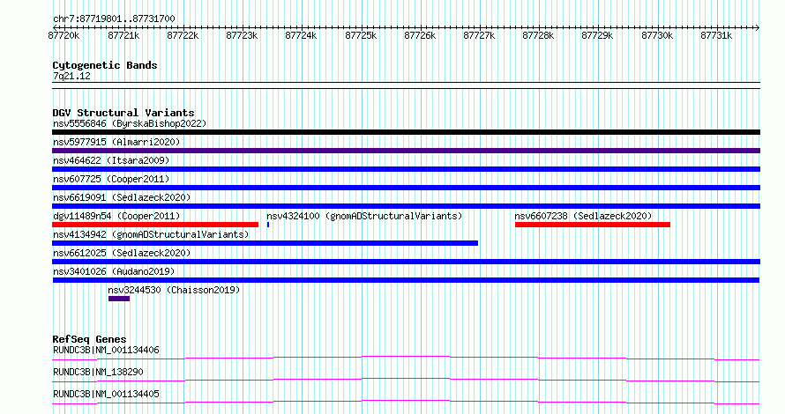The width and height of the screenshot is (785, 414).
Task: Click the nsv3401026 (Audano2019) label
Action: [114, 271]
